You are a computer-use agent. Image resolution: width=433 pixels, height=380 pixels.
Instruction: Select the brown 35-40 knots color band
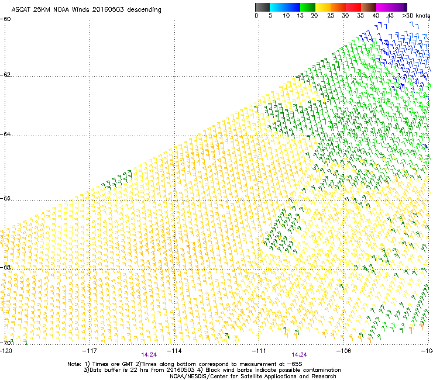click(x=369, y=7)
